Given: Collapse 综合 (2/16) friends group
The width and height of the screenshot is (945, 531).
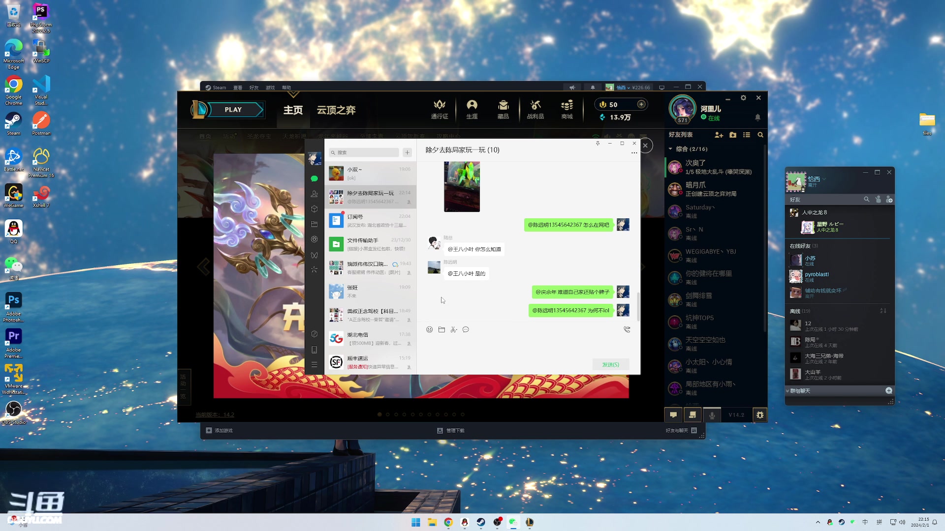Looking at the screenshot, I should [x=688, y=149].
